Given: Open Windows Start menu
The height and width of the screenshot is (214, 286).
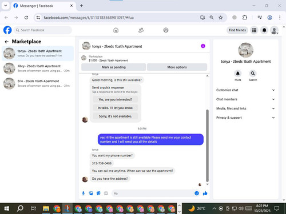Looking at the screenshot, I should click(x=7, y=208).
